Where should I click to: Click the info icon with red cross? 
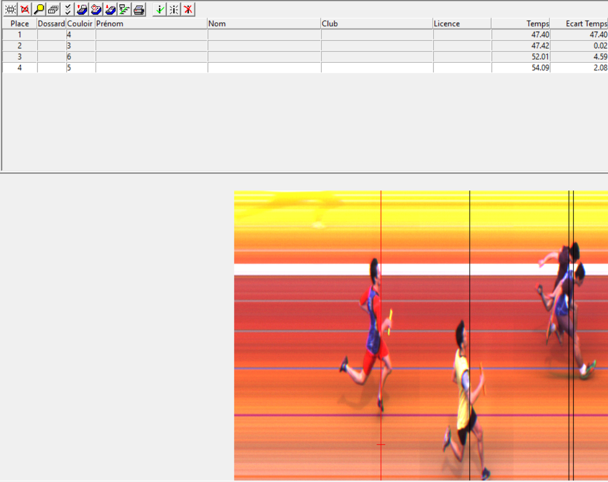[x=188, y=9]
